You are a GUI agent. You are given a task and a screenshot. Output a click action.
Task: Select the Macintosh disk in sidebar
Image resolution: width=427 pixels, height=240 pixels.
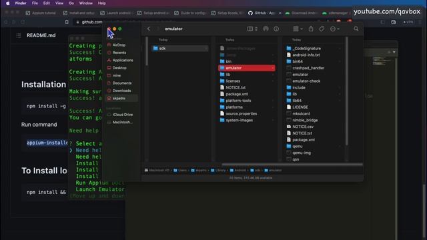coord(122,122)
